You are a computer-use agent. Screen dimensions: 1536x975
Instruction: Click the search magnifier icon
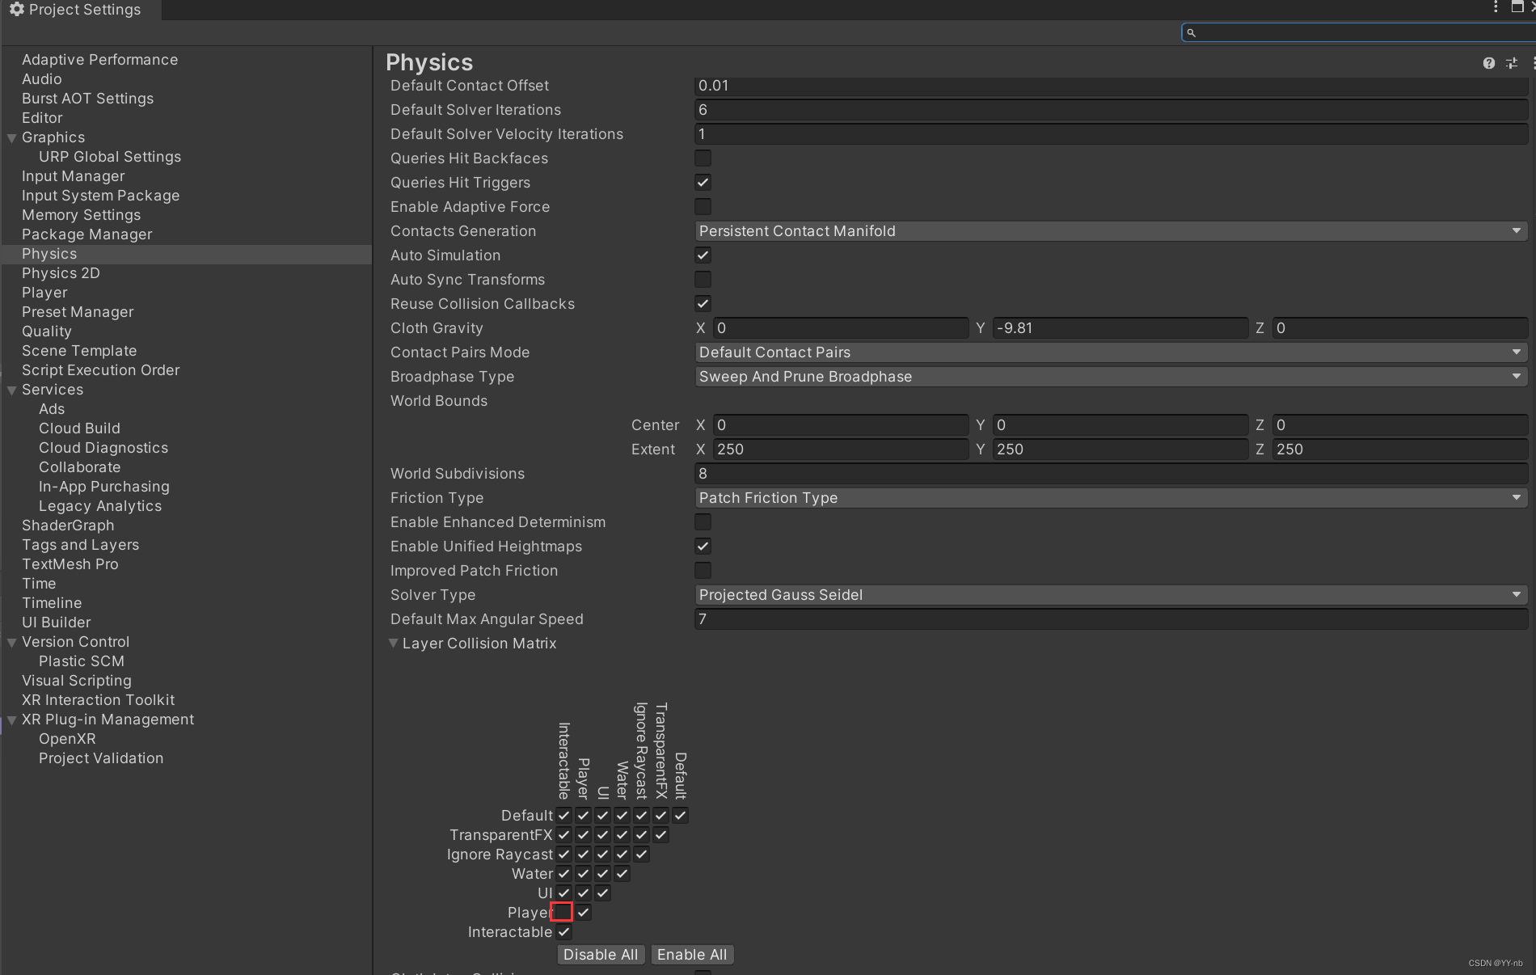pyautogui.click(x=1191, y=32)
